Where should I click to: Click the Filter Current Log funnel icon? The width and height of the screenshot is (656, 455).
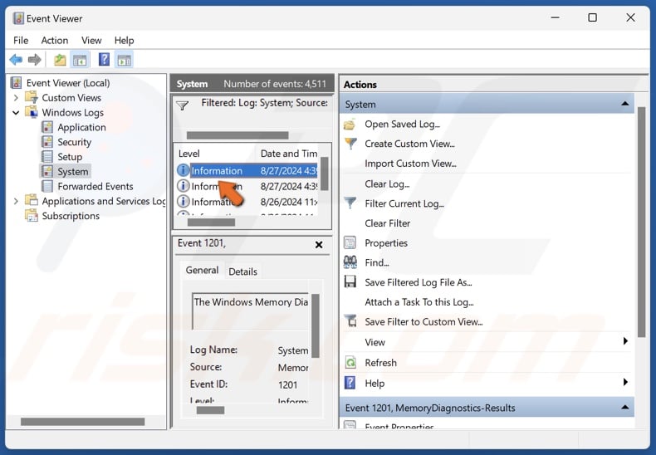click(x=350, y=203)
